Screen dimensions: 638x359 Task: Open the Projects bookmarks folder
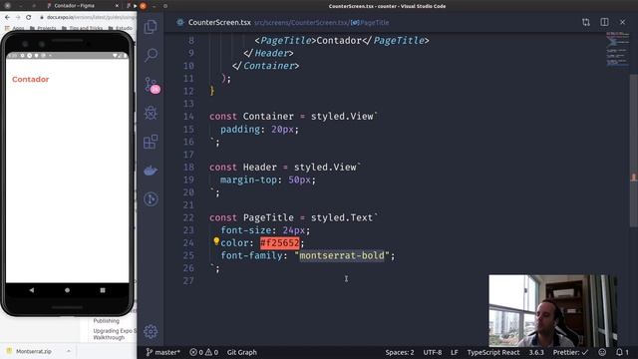43,28
